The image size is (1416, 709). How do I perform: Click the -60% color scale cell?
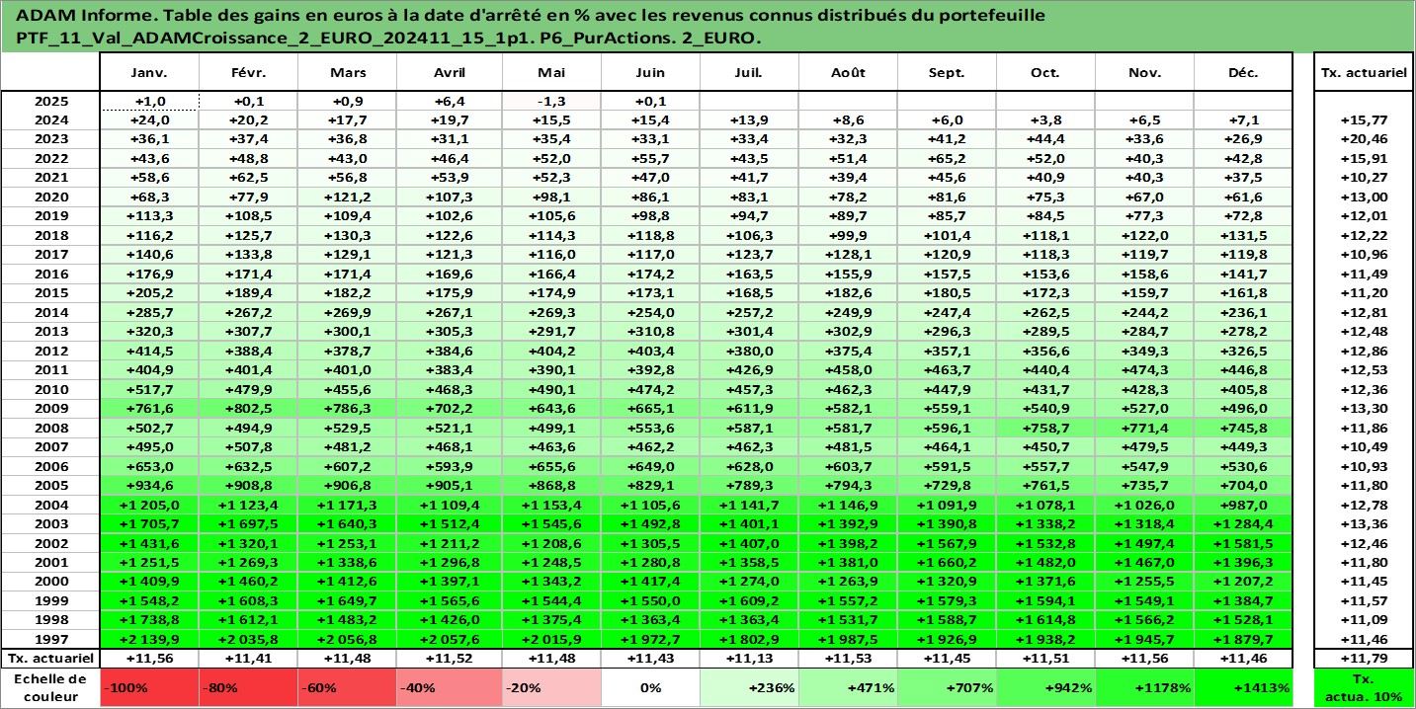click(x=347, y=687)
